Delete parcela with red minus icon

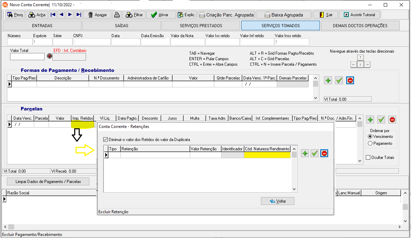point(392,120)
